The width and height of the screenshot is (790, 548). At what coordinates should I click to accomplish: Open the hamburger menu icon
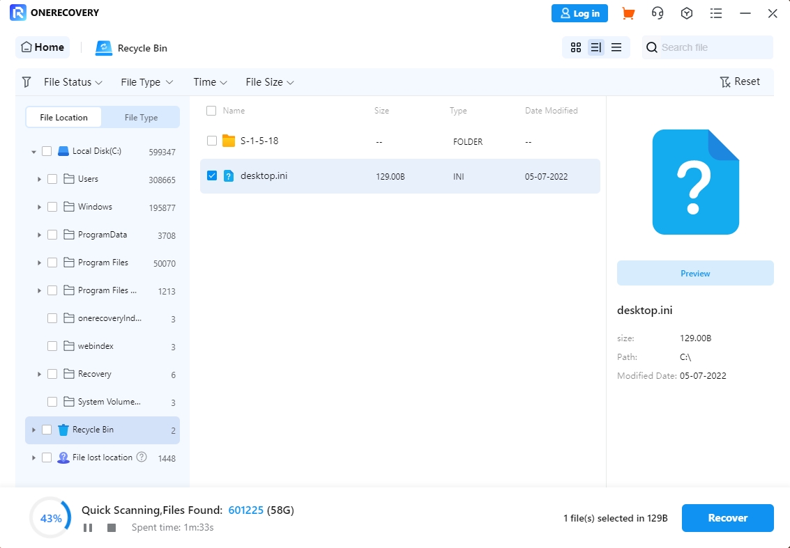[715, 13]
